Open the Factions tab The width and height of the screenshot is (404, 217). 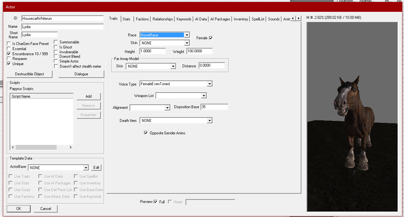click(x=142, y=19)
